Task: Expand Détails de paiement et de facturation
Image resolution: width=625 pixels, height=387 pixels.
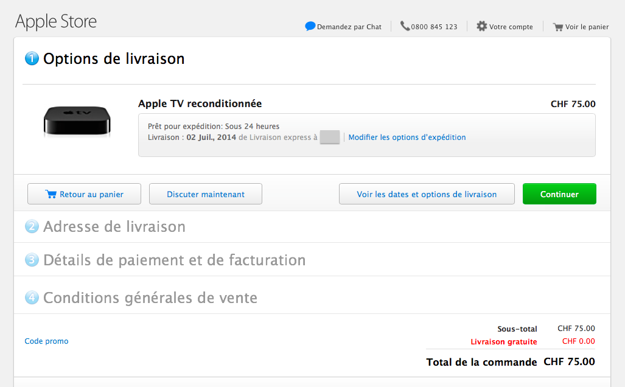Action: coord(174,260)
